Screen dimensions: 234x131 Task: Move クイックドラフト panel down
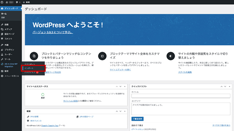[225, 87]
